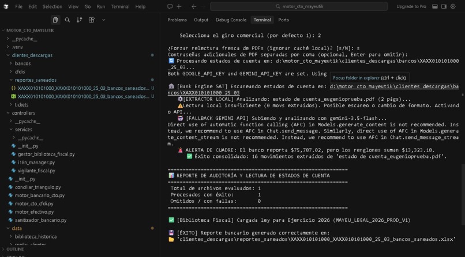Open motor_efectivo.py

[34, 212]
